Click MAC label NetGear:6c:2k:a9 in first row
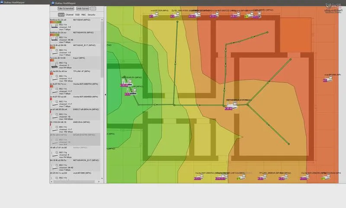 [x=58, y=20]
